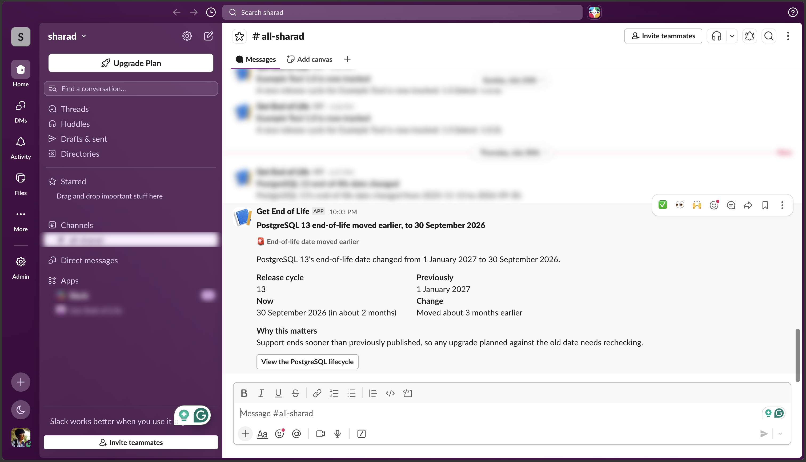The height and width of the screenshot is (462, 806).
Task: Open the composer emoji picker
Action: (279, 434)
